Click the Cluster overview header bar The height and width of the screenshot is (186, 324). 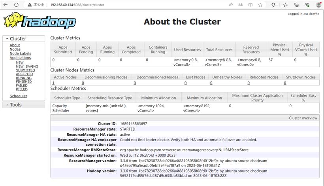click(185, 118)
